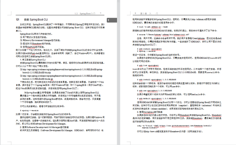The image size is (236, 145).
Task: Click the code line starting "$ source"
Action: coord(163,35)
